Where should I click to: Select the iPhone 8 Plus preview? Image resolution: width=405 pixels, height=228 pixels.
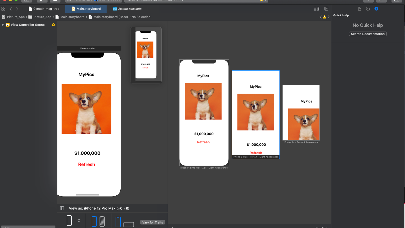pos(256,112)
